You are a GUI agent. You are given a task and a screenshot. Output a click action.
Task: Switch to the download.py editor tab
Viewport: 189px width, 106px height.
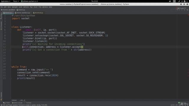pos(39,13)
